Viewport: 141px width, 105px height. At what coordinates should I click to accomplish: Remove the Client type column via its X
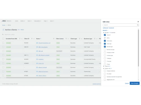point(81,39)
